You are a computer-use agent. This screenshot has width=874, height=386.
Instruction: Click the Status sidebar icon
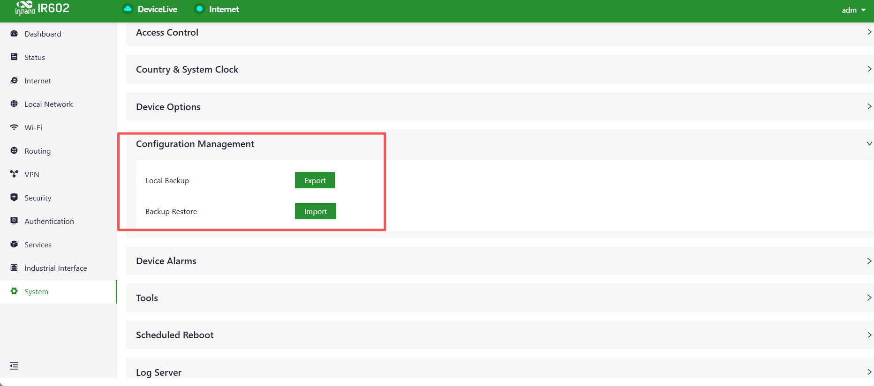point(14,57)
